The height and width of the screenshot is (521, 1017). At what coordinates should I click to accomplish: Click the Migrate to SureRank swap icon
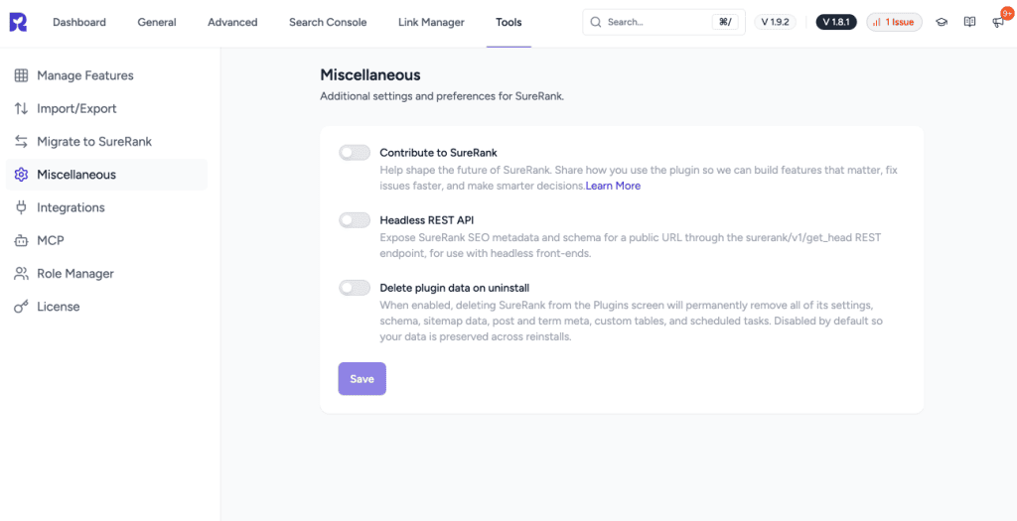[x=21, y=141]
